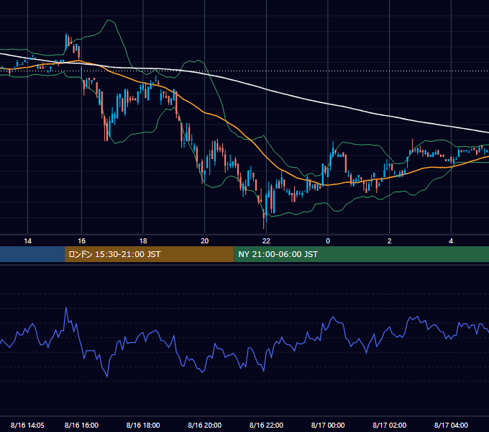
Task: Click the blue session bar before ロンドン
Action: (x=32, y=254)
